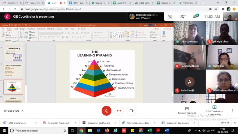Click the Find icon in PowerPoint ribbon
This screenshot has height=134, width=238.
pyautogui.click(x=153, y=32)
